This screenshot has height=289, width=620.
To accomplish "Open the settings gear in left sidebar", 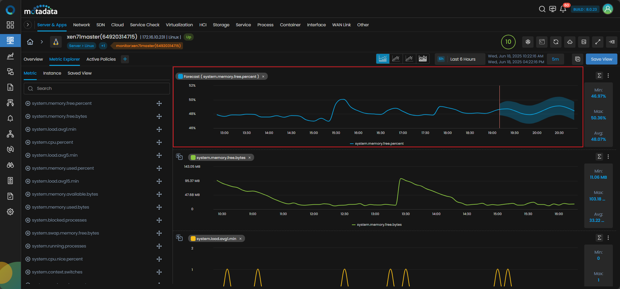I will coord(10,212).
